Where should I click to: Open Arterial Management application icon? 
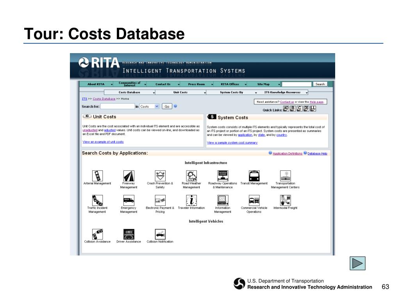coord(97,176)
